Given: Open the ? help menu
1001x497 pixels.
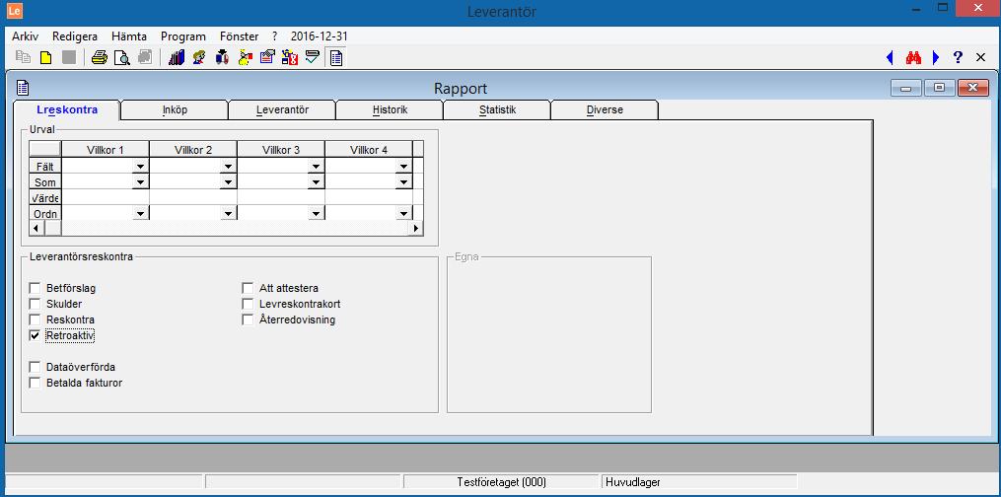Looking at the screenshot, I should tap(274, 36).
